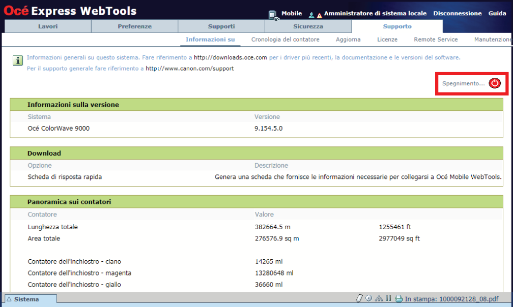Click the two vertical bars status icon

pos(388,298)
